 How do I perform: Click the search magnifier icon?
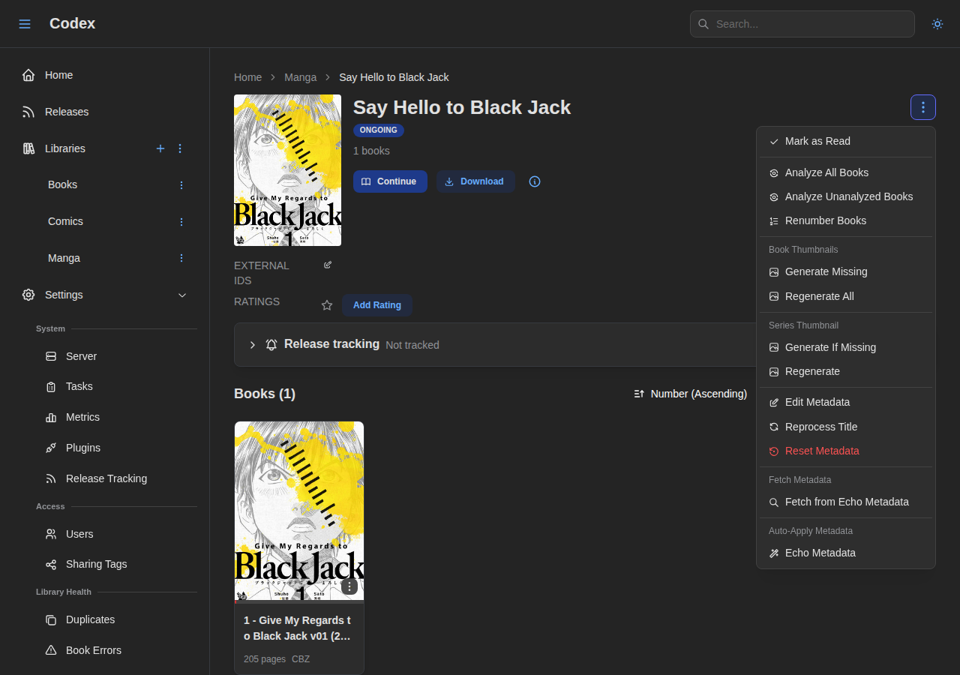coord(703,24)
